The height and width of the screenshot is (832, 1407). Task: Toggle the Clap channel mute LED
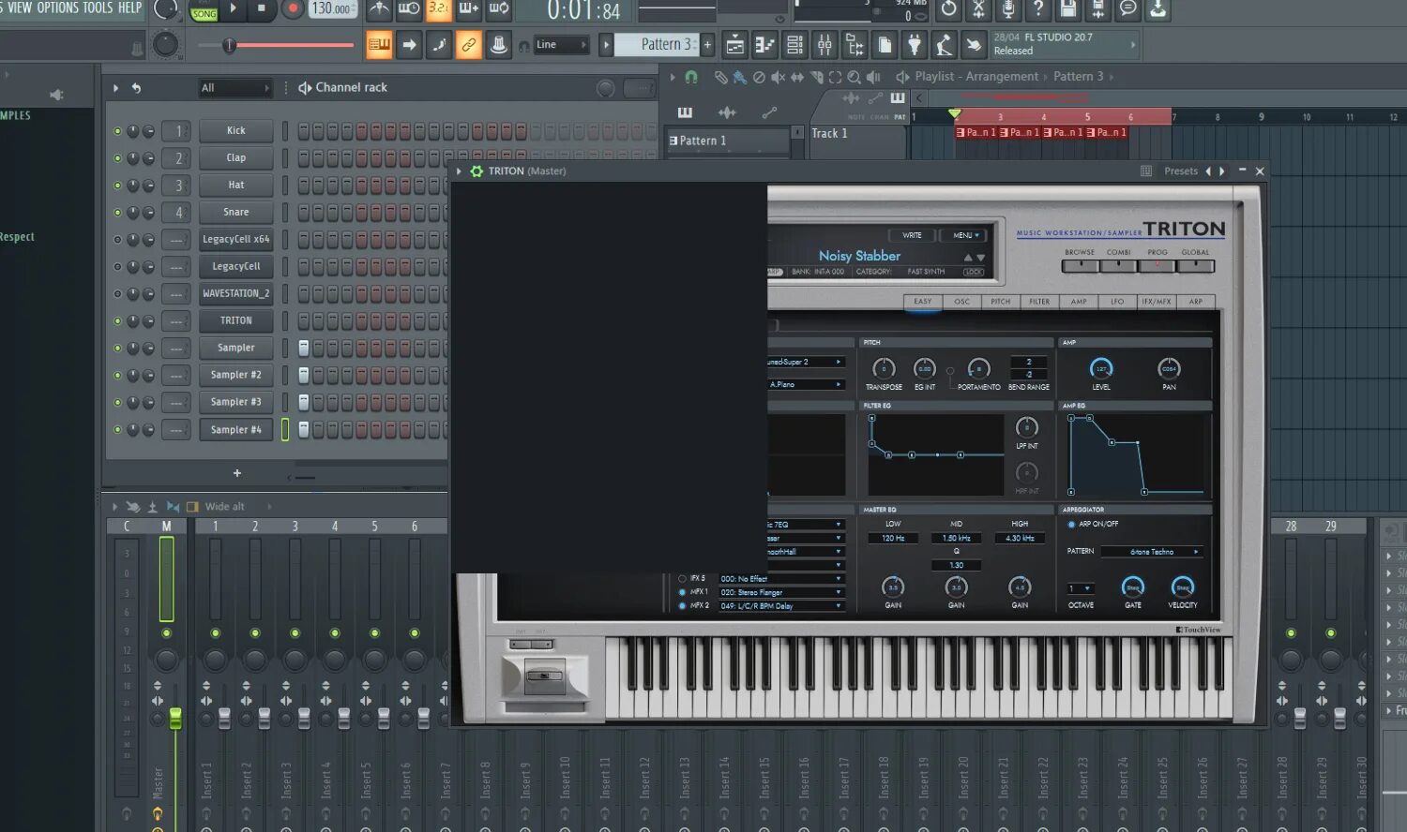(117, 158)
